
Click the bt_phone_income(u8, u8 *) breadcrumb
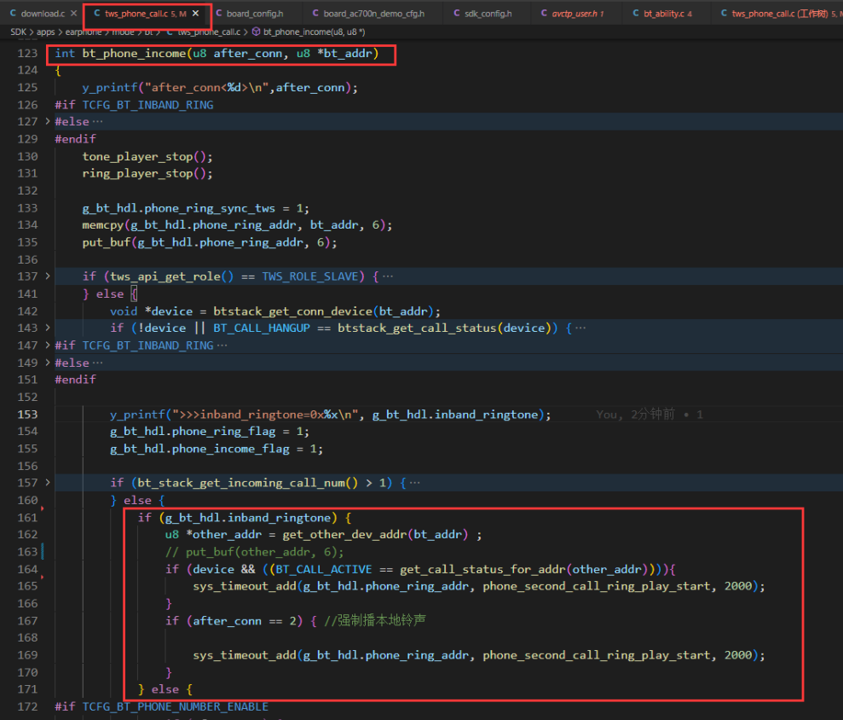314,32
